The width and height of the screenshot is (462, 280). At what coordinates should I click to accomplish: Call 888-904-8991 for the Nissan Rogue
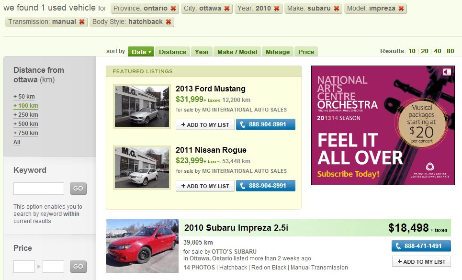(266, 186)
